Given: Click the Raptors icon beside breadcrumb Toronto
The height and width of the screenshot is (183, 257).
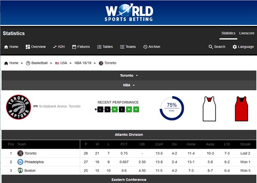Looking at the screenshot, I should point(101,63).
